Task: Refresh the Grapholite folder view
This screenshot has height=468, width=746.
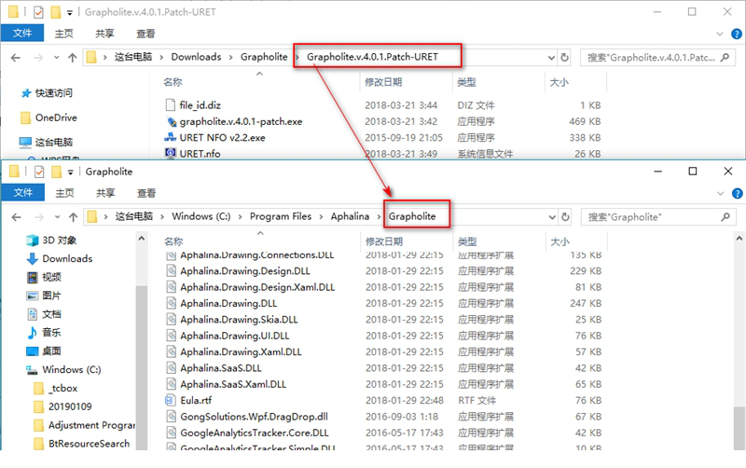Action: click(x=566, y=217)
